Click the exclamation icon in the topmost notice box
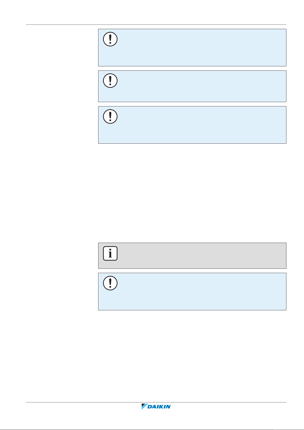The width and height of the screenshot is (304, 430). pyautogui.click(x=110, y=39)
